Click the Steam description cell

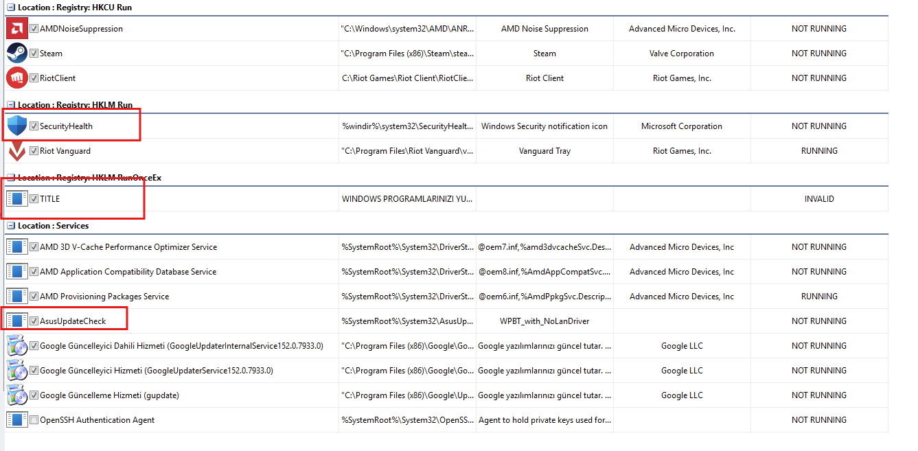(544, 54)
